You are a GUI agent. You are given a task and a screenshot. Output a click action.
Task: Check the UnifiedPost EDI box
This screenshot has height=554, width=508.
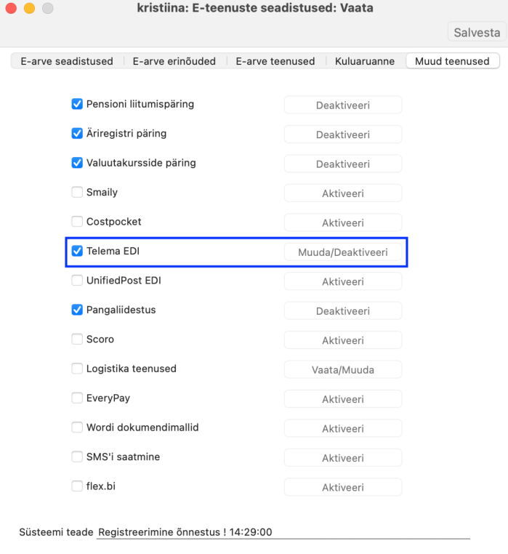pyautogui.click(x=77, y=280)
